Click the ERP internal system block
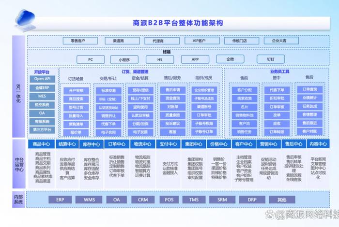The image size is (339, 227). (60, 200)
